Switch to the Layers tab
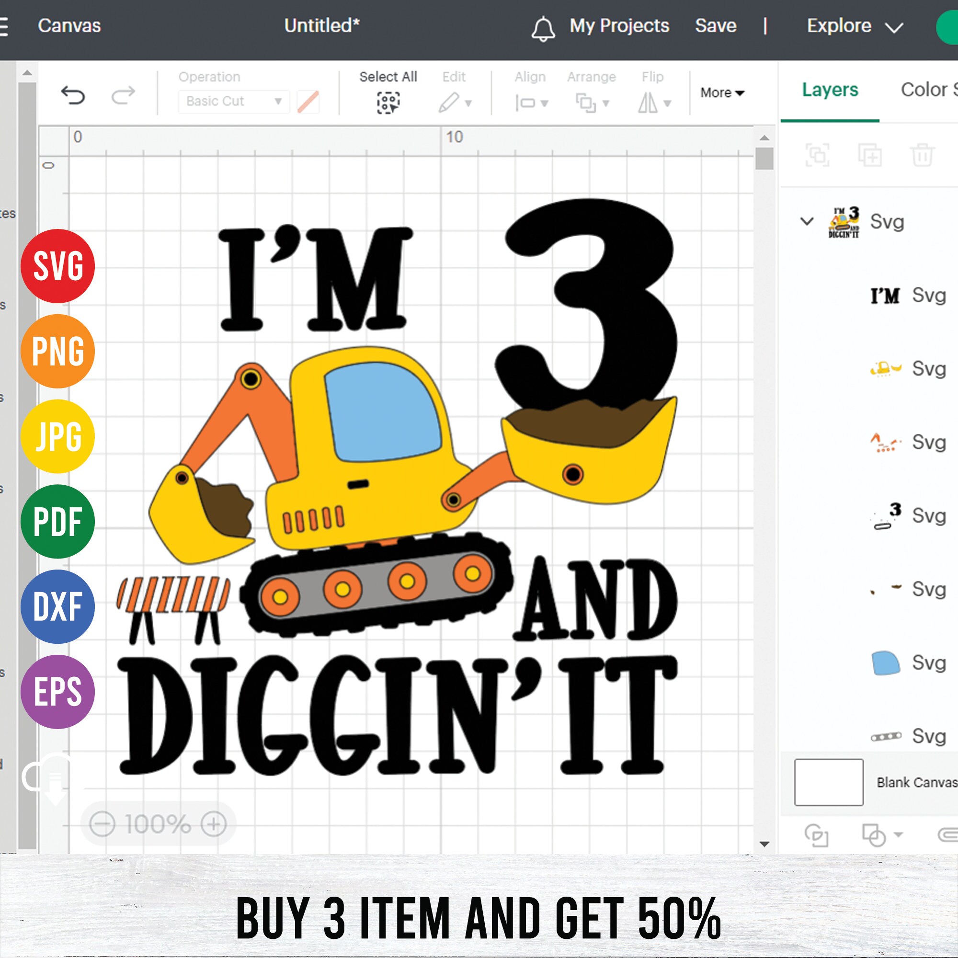The image size is (958, 958). coord(830,90)
